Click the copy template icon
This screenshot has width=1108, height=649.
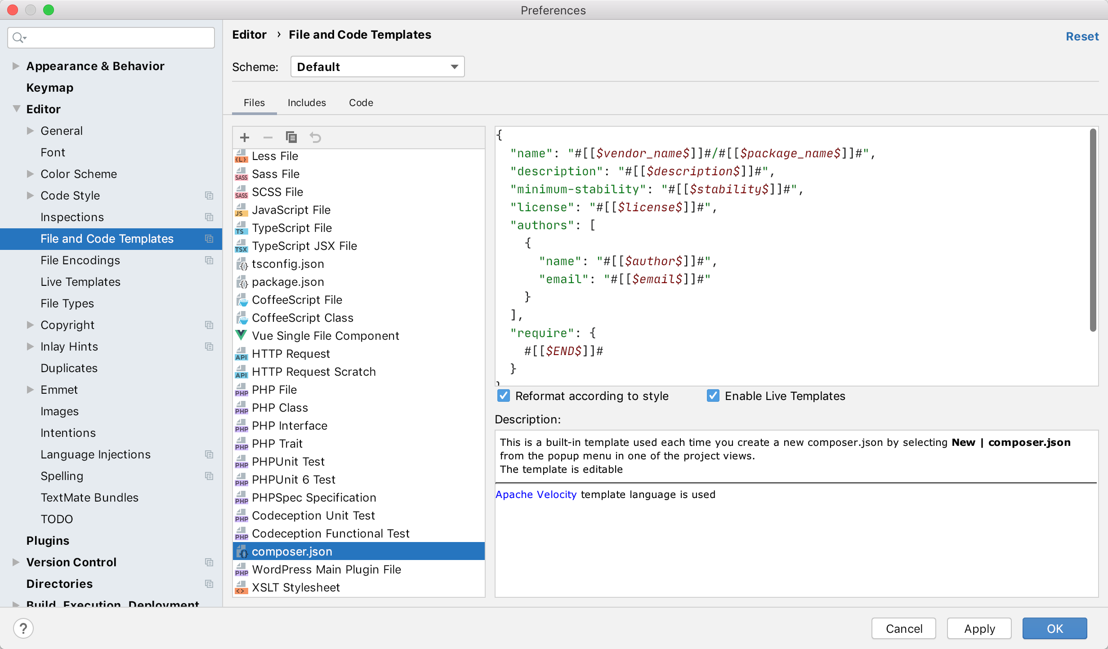[292, 138]
